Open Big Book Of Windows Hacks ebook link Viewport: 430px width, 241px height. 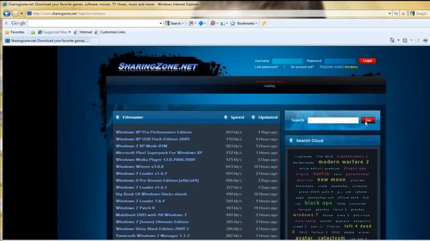pos(151,194)
